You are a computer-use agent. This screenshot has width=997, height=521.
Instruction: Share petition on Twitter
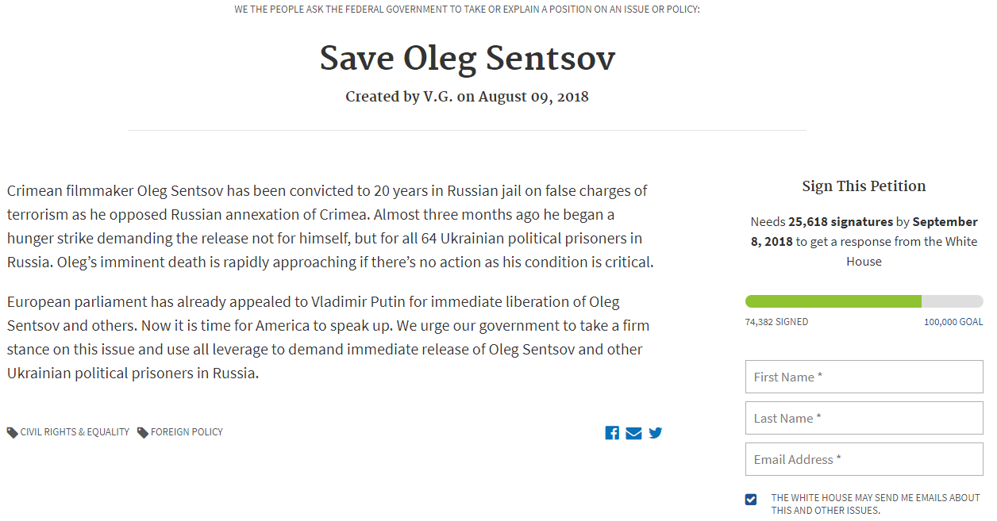[655, 433]
